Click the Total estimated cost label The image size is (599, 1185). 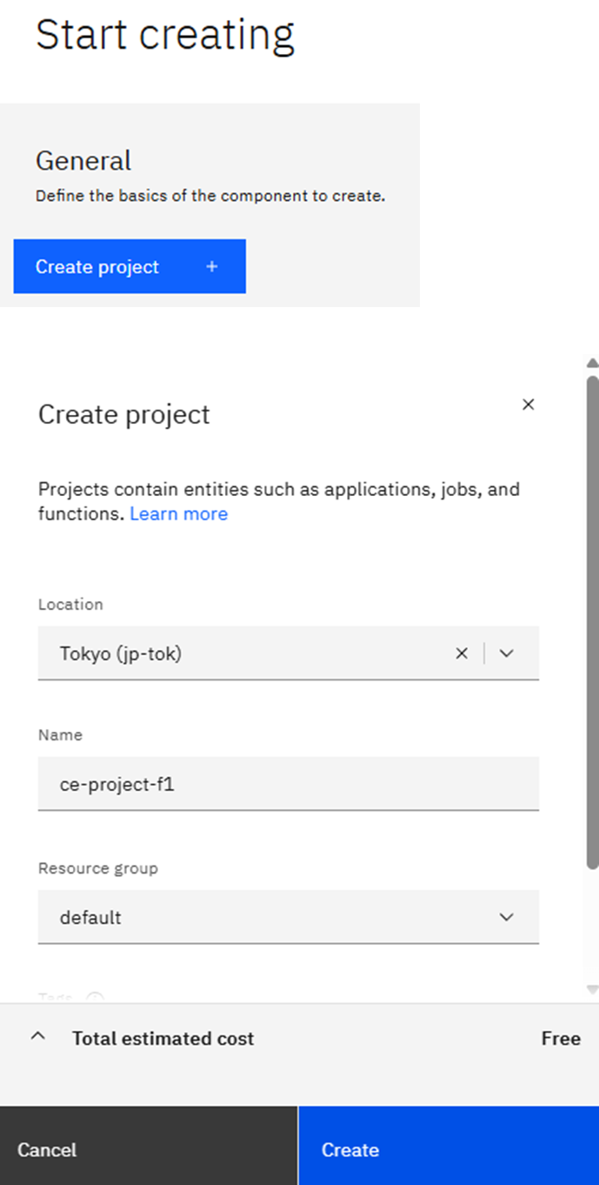click(x=163, y=1038)
